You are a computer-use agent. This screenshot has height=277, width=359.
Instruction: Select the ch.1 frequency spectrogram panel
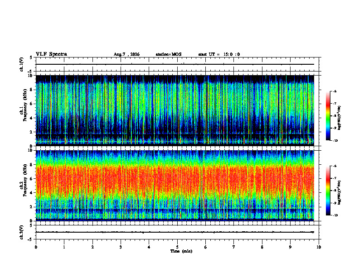tap(175, 110)
